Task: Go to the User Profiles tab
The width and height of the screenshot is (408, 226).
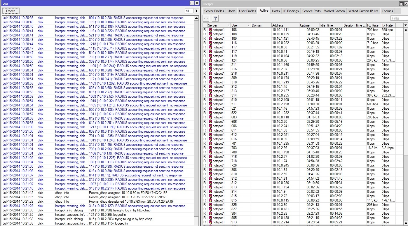Action: (247, 11)
